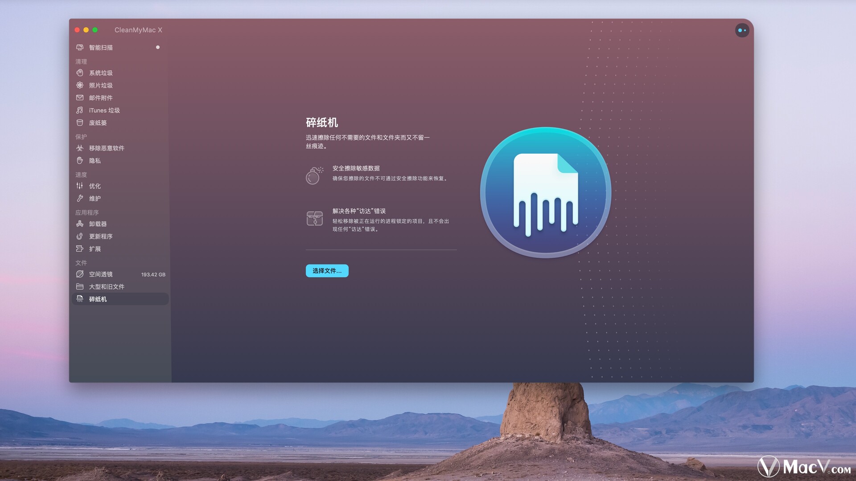Image resolution: width=856 pixels, height=481 pixels.
Task: Close the CleanMyMac X window
Action: (77, 30)
